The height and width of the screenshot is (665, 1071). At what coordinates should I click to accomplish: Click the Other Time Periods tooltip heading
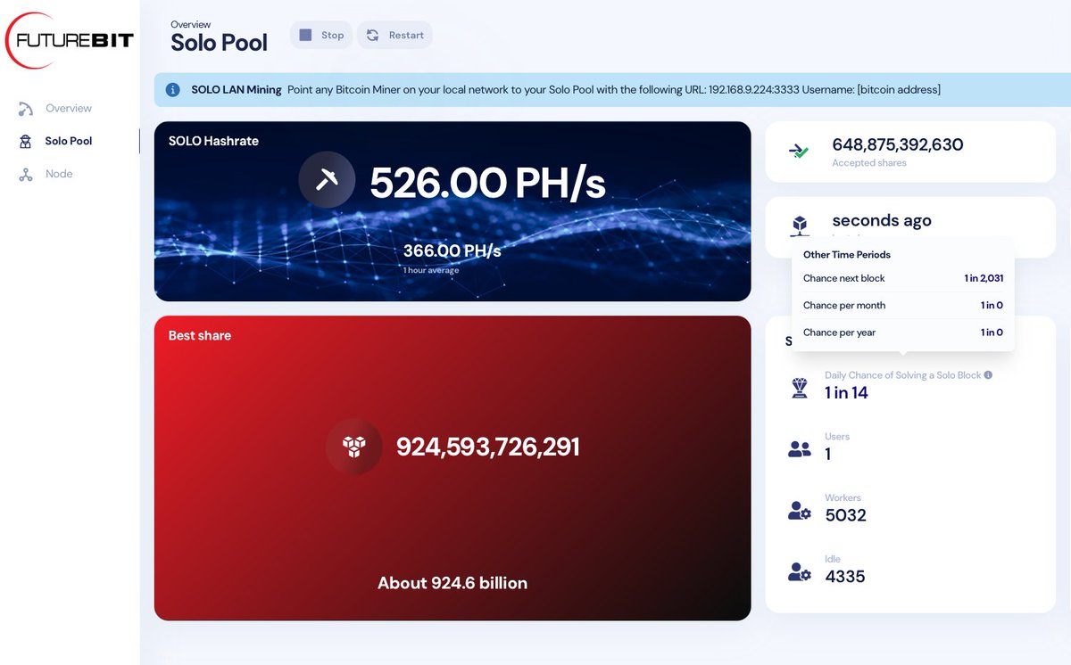(x=847, y=255)
